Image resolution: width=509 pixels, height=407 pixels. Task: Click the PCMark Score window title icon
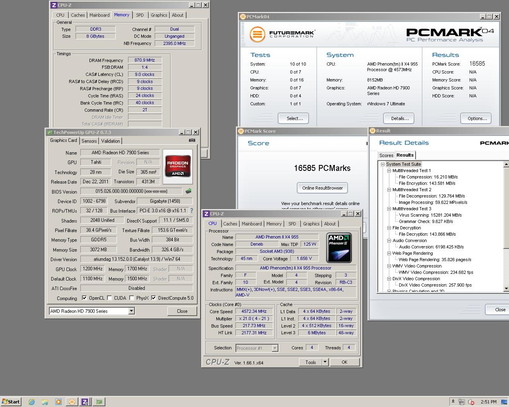tap(241, 131)
